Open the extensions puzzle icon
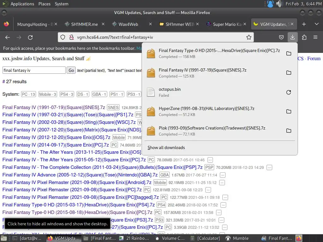This screenshot has height=242, width=323. pyautogui.click(x=304, y=37)
